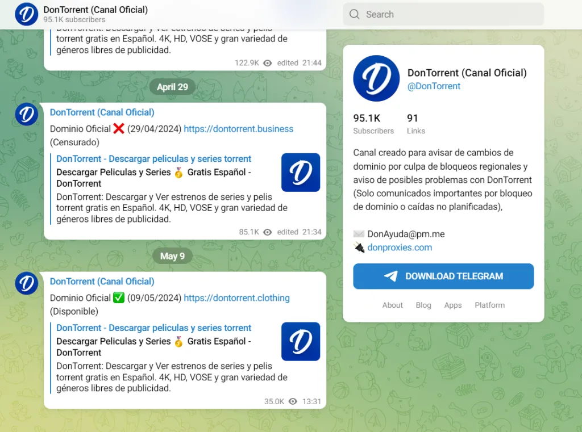Click the red cross mark in the April 29 post
This screenshot has height=432, width=582.
(x=119, y=129)
